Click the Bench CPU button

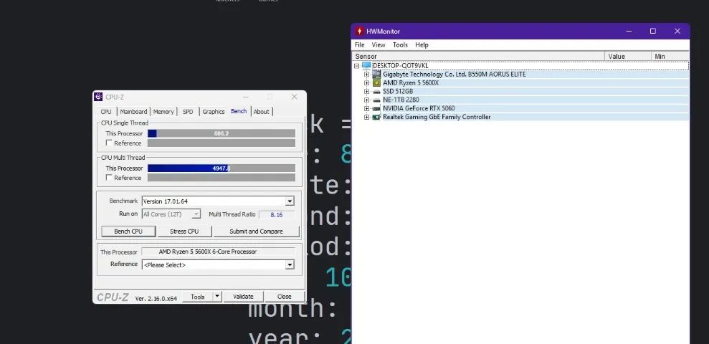click(x=128, y=231)
